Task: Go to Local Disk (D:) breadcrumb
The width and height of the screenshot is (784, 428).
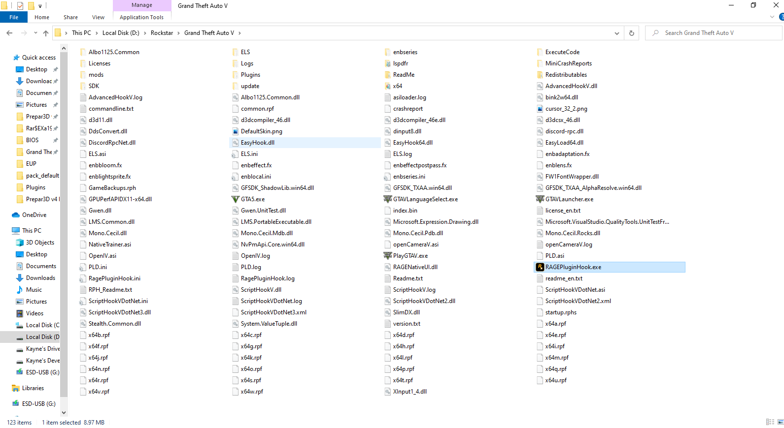Action: pos(121,33)
